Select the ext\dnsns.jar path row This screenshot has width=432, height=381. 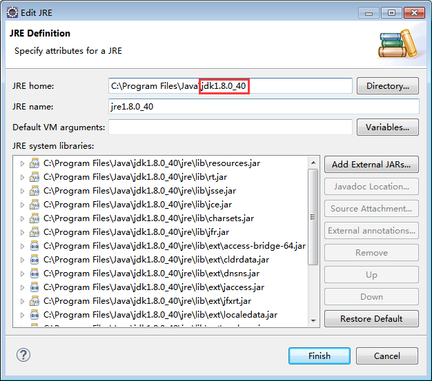pos(152,273)
